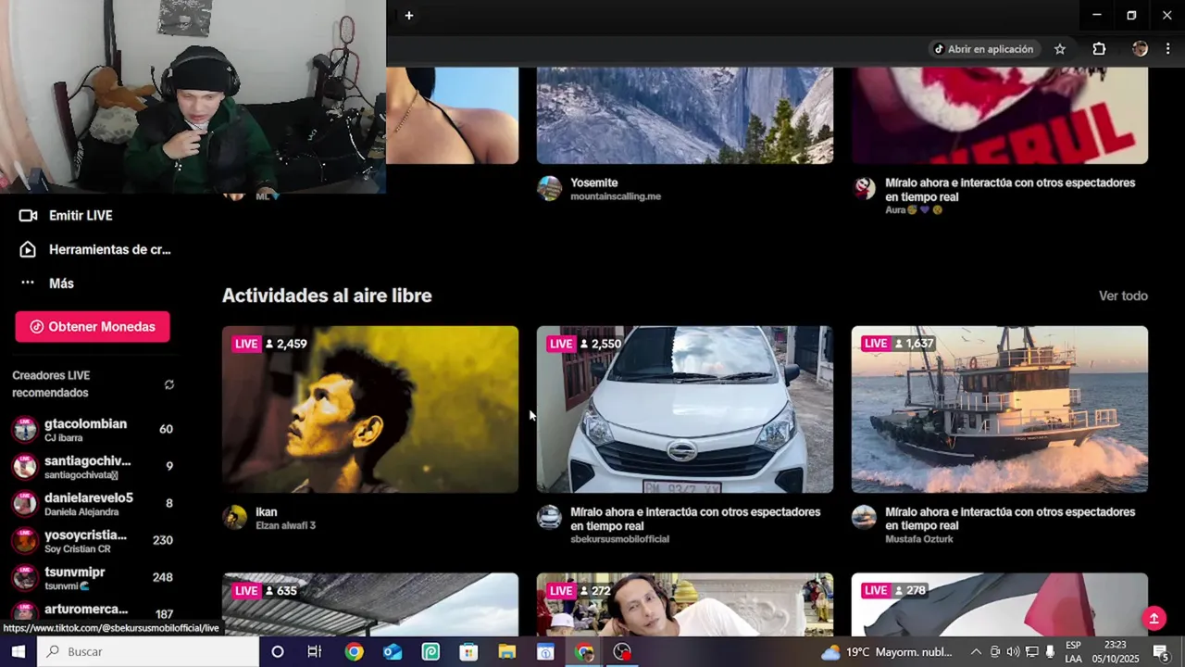The image size is (1185, 667).
Task: Open Task View from the taskbar
Action: coord(315,652)
